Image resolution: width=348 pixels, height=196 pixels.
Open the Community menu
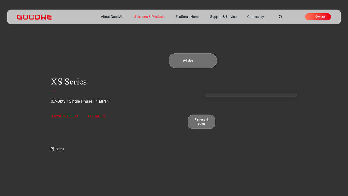coord(256,17)
